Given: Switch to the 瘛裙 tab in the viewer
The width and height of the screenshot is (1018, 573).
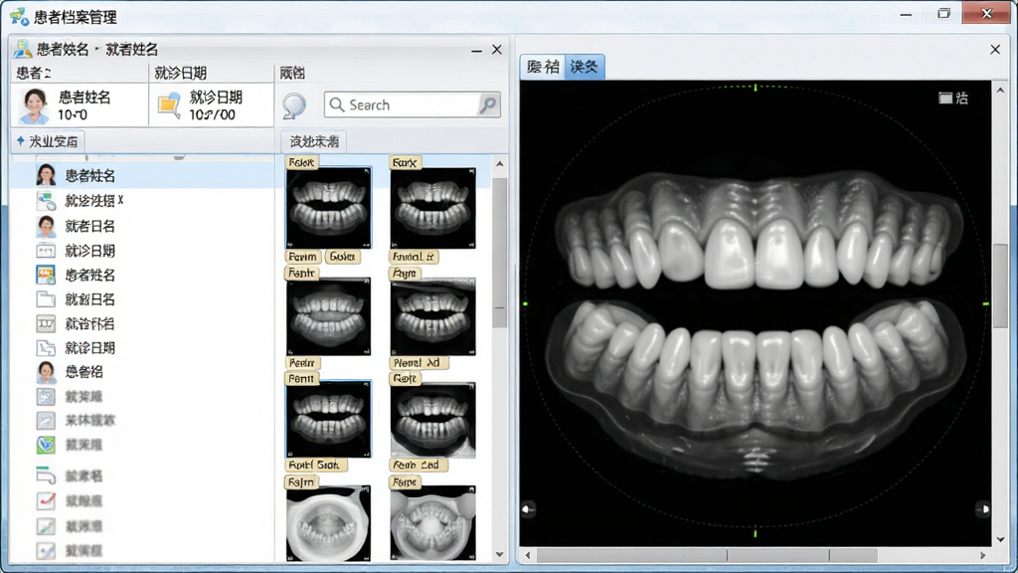Looking at the screenshot, I should [543, 67].
